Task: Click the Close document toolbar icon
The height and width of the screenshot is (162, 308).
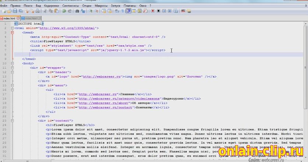Action: [27, 11]
